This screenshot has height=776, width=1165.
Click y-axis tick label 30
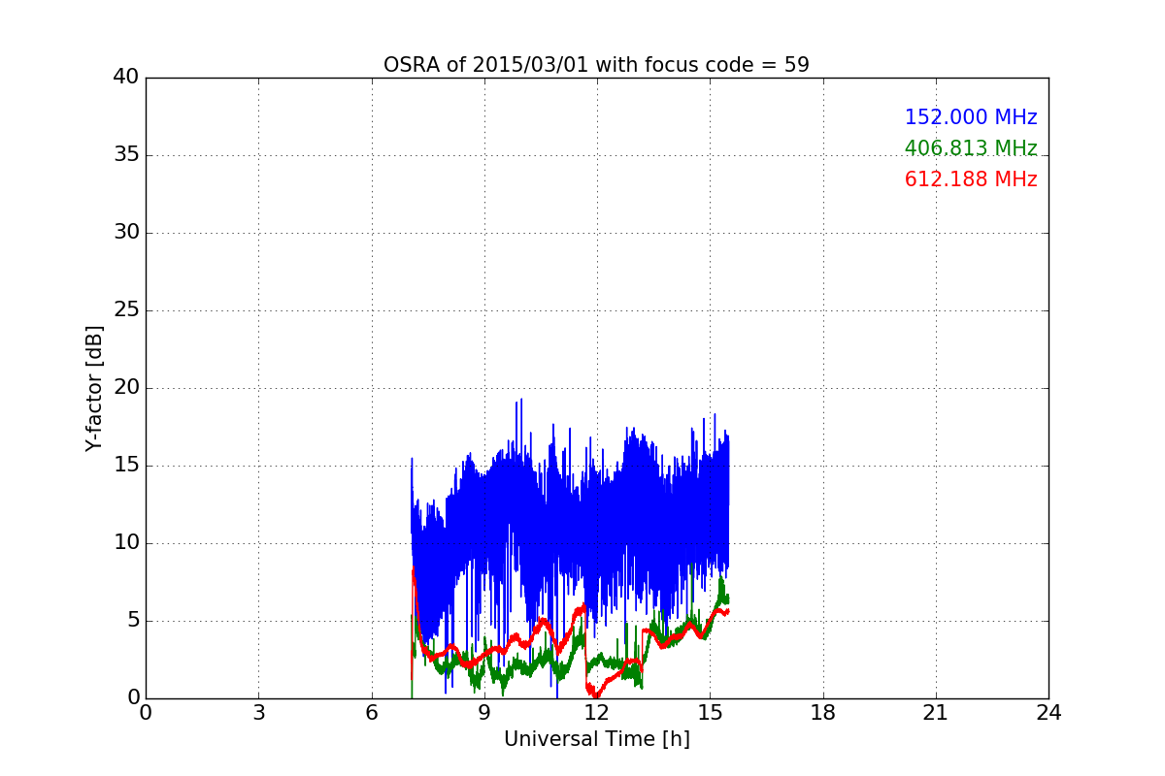coord(125,233)
